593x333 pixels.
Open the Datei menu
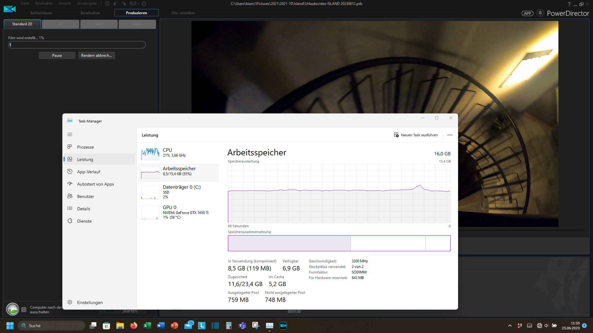25,3
